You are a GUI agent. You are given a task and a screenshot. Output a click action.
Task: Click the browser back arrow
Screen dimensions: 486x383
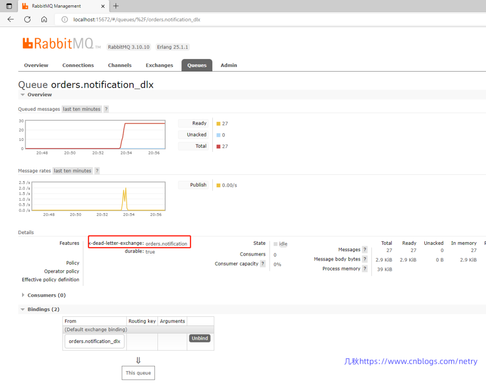[x=10, y=19]
